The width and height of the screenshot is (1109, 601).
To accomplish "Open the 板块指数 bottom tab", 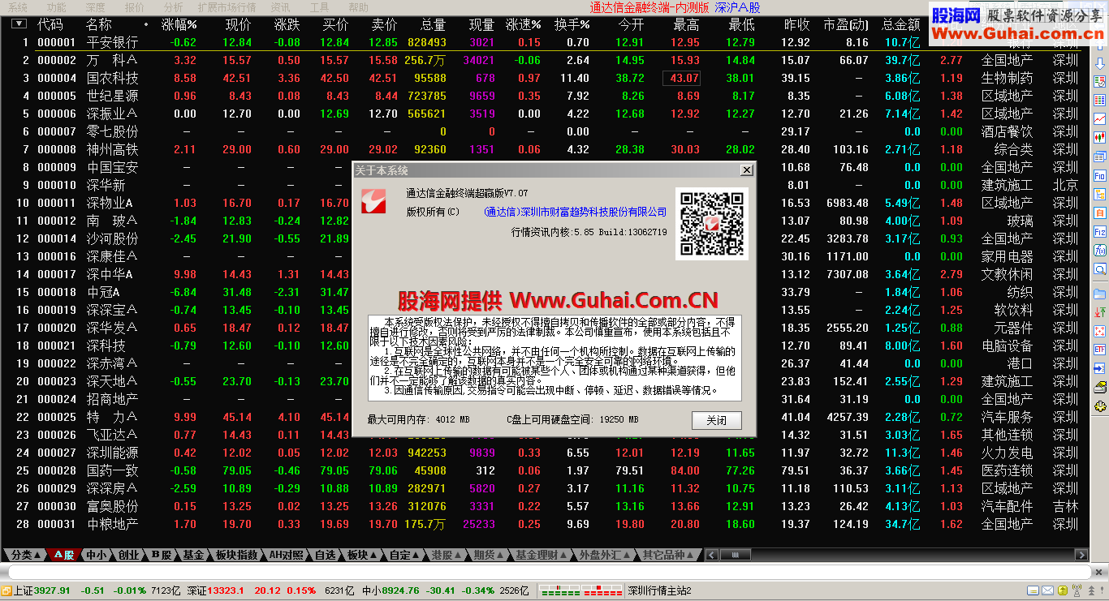I will click(236, 555).
